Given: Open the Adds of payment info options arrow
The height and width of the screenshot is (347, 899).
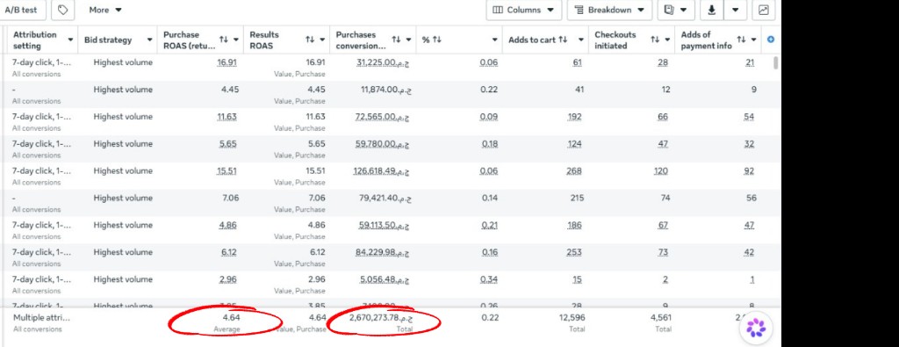Looking at the screenshot, I should [x=754, y=40].
